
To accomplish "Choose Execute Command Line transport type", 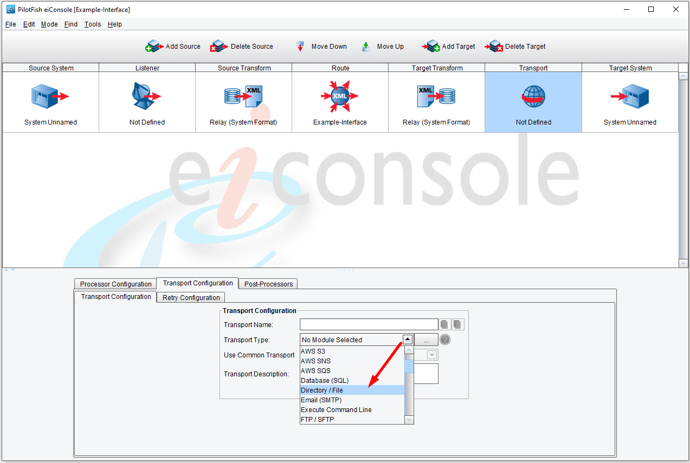I will coord(352,409).
